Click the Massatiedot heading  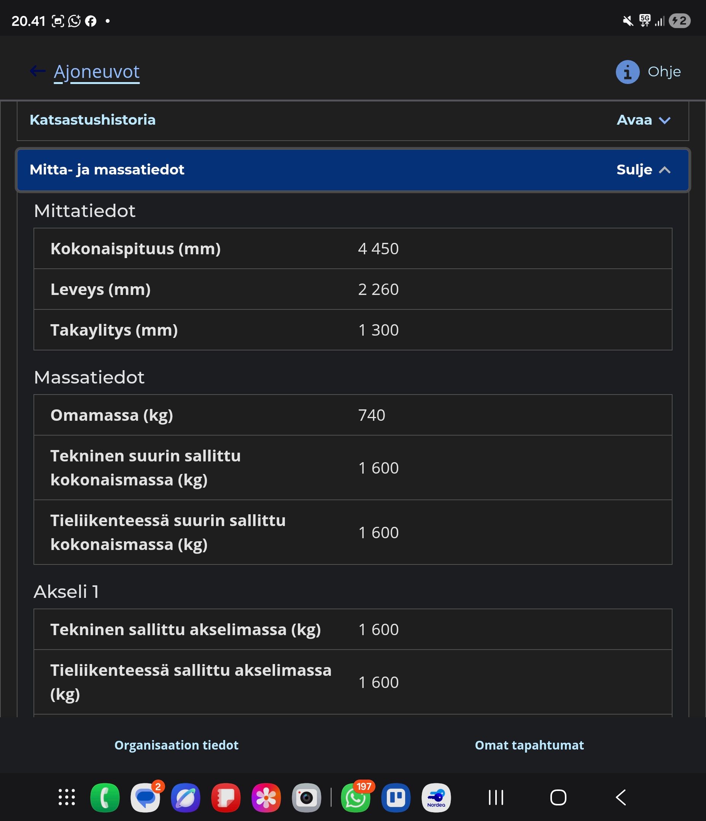89,377
